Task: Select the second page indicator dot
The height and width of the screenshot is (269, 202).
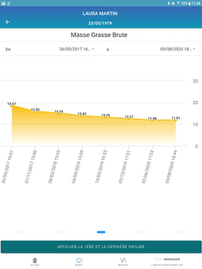Action: 61,232
